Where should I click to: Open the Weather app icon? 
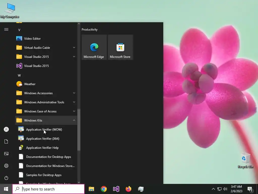pyautogui.click(x=19, y=84)
